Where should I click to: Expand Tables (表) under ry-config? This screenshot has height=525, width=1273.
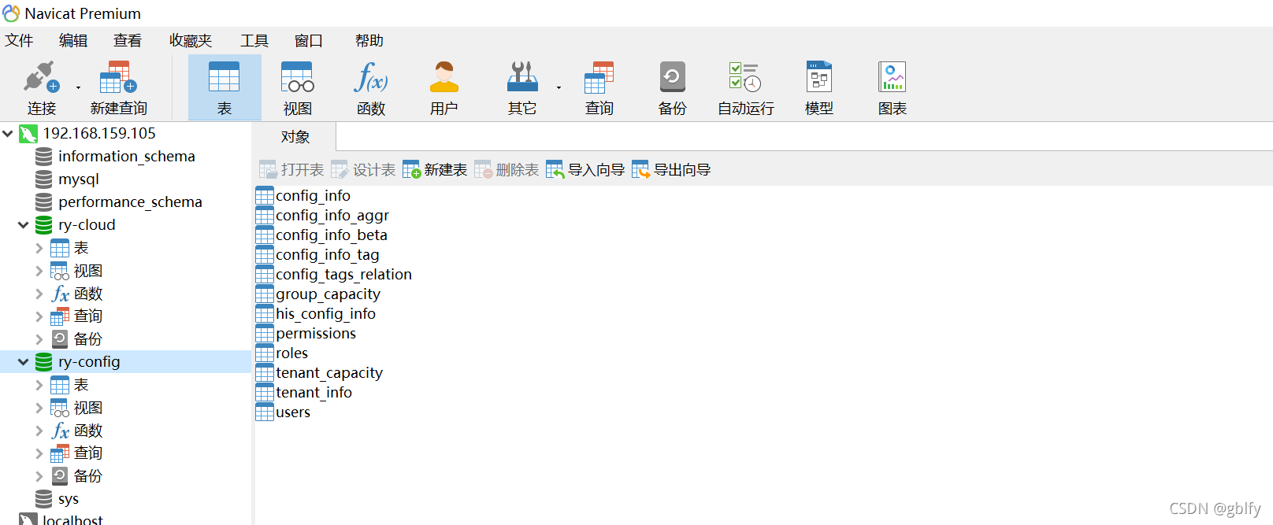coord(39,385)
